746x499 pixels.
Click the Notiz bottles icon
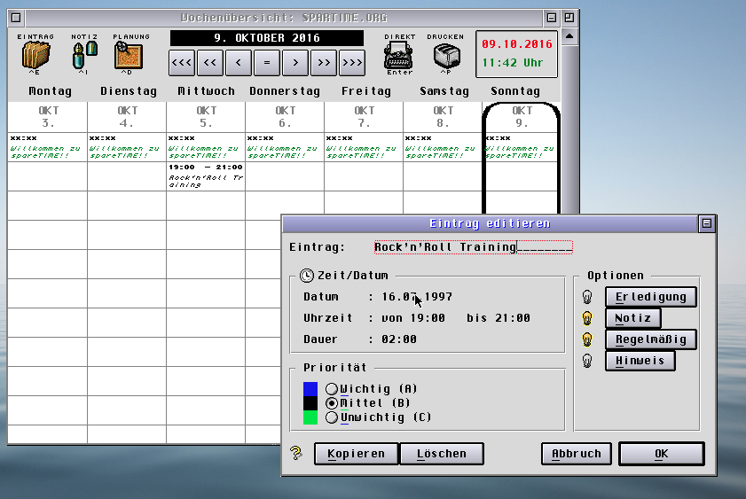pyautogui.click(x=82, y=56)
